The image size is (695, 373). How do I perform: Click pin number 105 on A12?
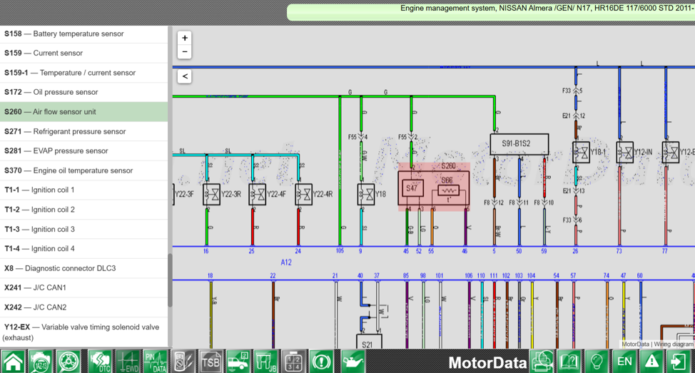pos(340,251)
